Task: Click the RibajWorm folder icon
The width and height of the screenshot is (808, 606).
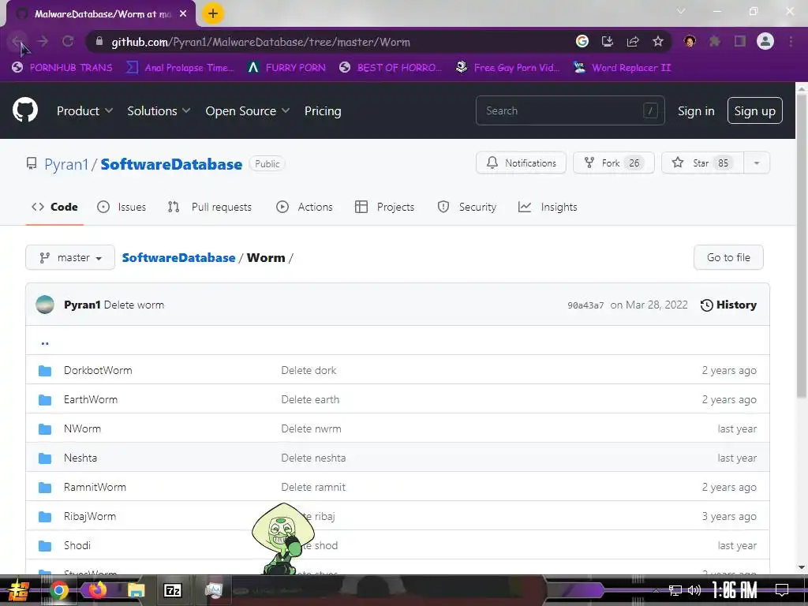Action: tap(45, 516)
